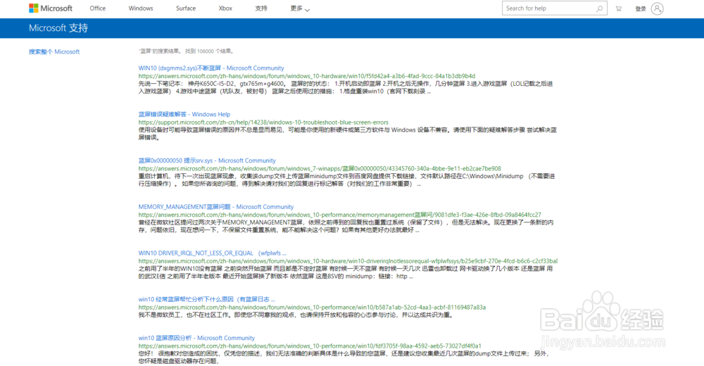Click URL ending in 84a1b3db9b4d
The width and height of the screenshot is (704, 366).
[x=307, y=76]
